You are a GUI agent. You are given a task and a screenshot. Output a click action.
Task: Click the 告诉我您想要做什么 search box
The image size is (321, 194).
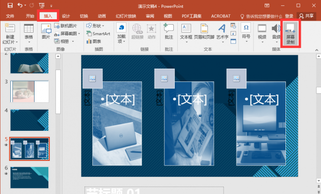click(x=261, y=16)
